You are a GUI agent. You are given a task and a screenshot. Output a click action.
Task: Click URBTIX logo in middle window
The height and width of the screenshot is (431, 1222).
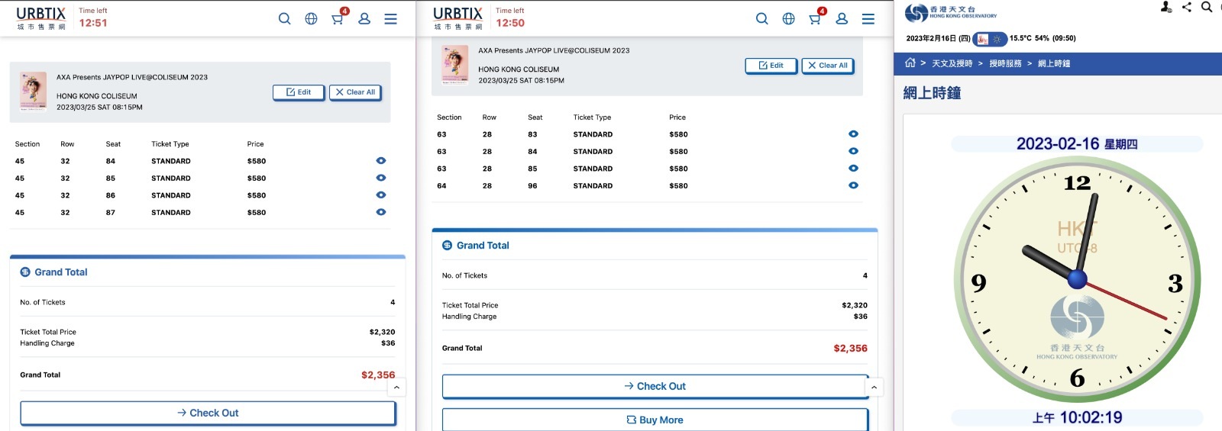point(457,18)
